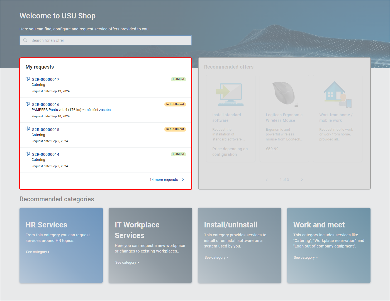Click the Work from home house icon

[337, 94]
